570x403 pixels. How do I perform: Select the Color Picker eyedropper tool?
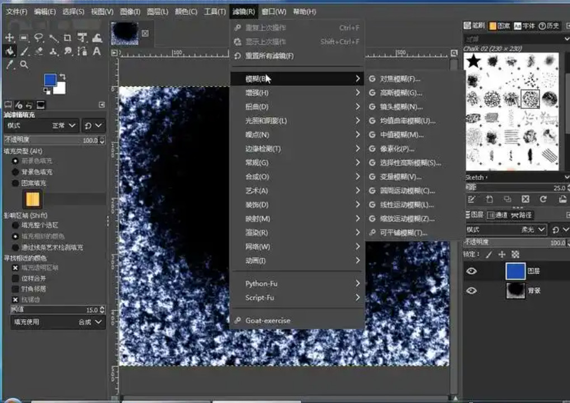tap(10, 65)
